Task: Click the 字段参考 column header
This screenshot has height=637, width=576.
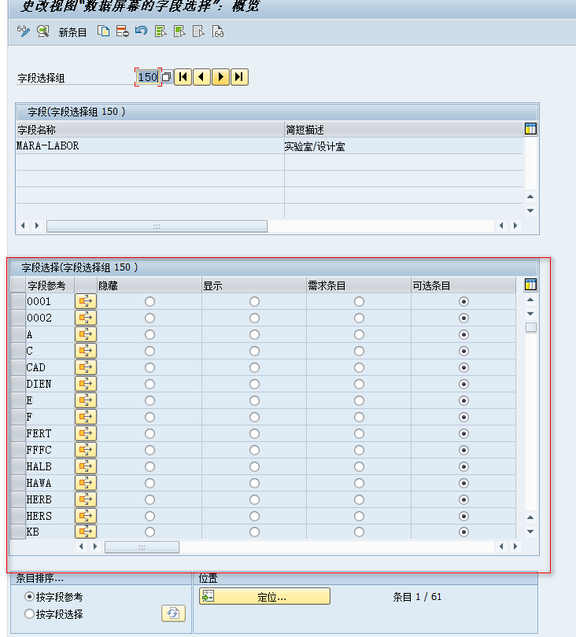Action: (50, 285)
